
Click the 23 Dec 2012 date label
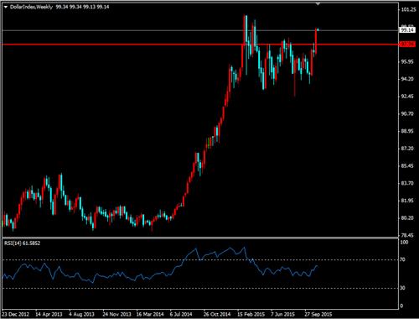[16, 314]
